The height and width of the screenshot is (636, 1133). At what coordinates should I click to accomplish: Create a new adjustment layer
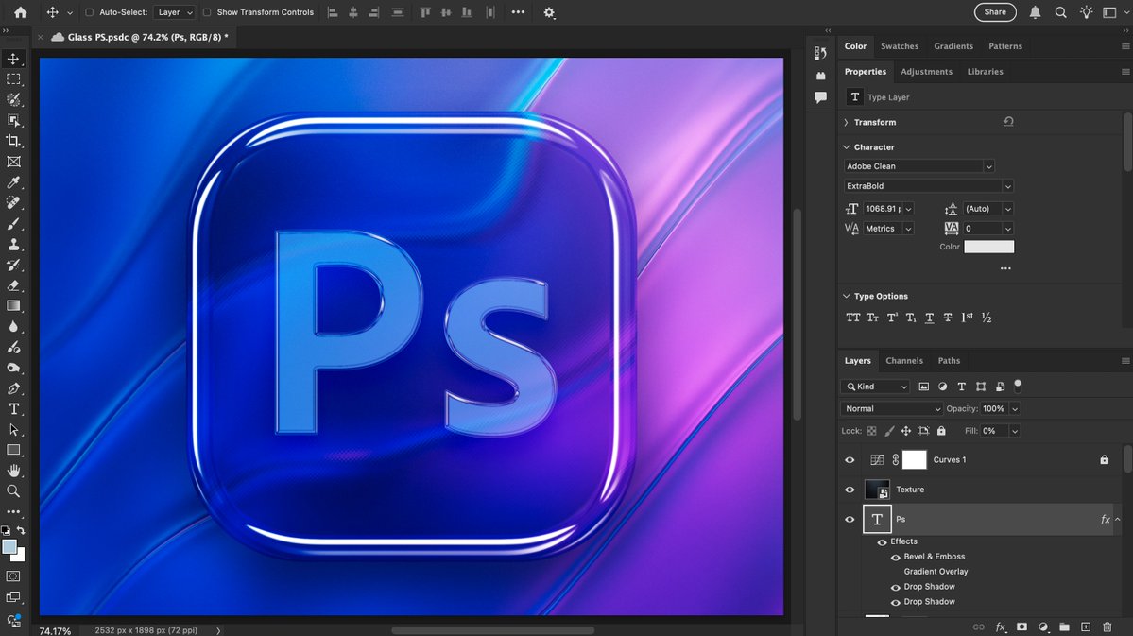click(1043, 627)
